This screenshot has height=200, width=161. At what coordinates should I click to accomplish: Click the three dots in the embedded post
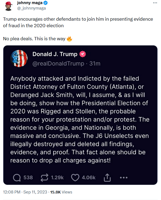124,177
